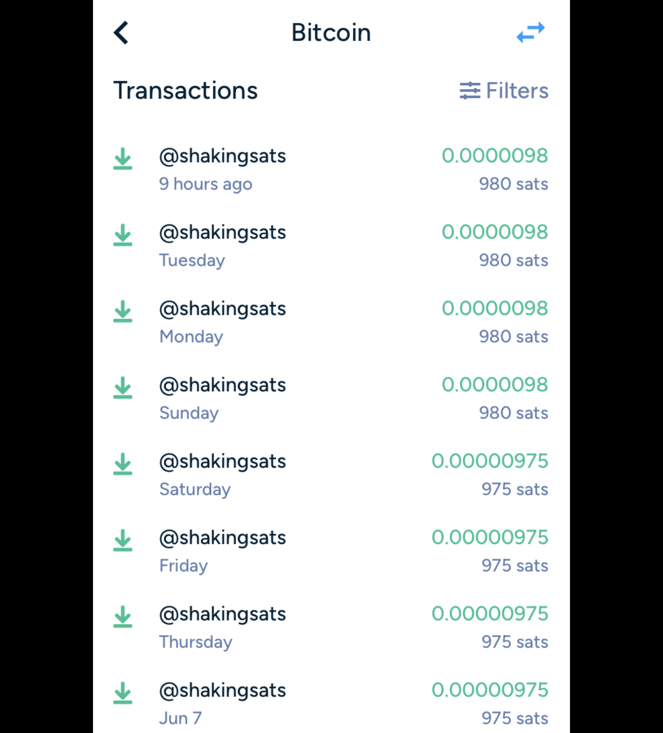Select the 0.0000098 amount on Tuesday's transaction
The width and height of the screenshot is (663, 733).
click(x=495, y=232)
